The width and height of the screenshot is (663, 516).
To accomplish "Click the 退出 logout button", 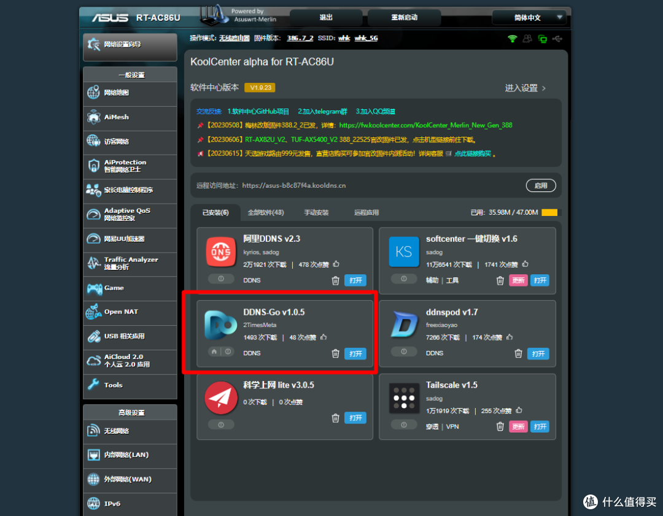I will click(326, 18).
